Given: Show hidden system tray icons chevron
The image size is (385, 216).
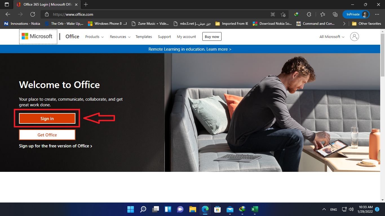Looking at the screenshot, I should coord(324,209).
